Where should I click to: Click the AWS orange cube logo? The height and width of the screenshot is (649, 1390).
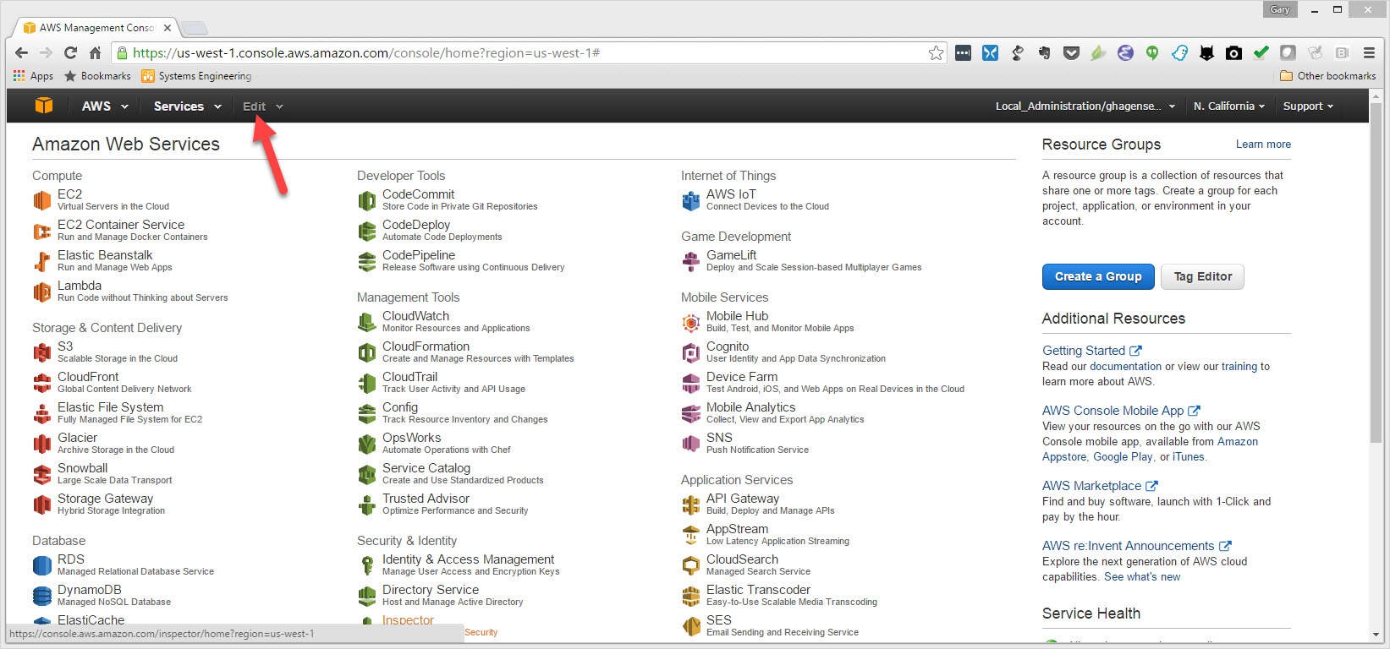(44, 106)
